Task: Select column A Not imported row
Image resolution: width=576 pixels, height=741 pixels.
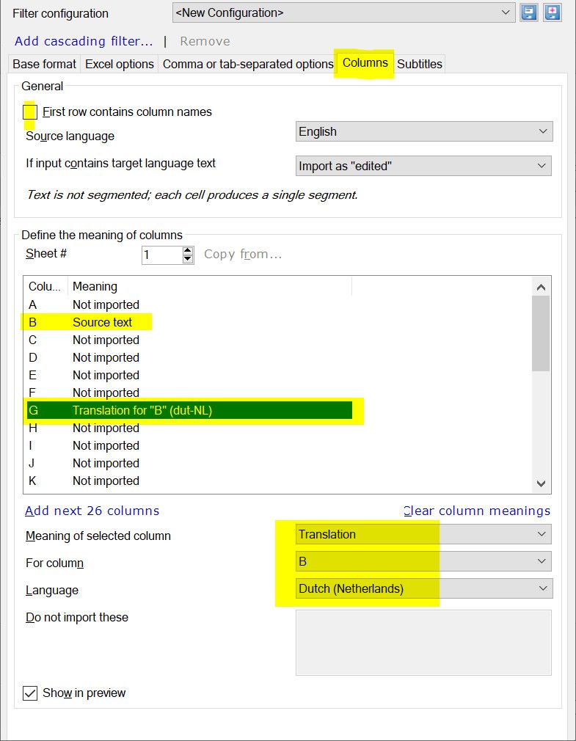Action: coord(189,304)
